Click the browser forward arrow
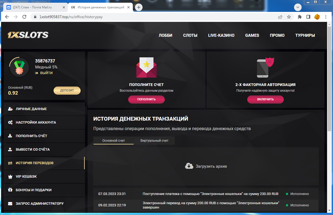 pos(16,17)
